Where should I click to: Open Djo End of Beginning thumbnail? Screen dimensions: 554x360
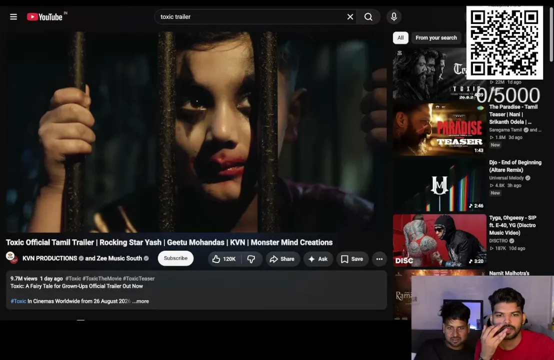click(x=439, y=185)
